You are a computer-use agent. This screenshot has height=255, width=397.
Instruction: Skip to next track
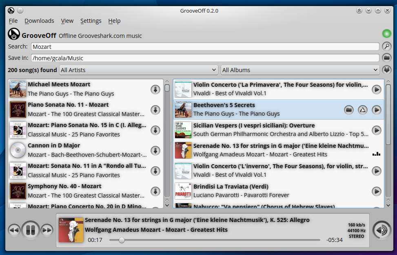pyautogui.click(x=47, y=230)
